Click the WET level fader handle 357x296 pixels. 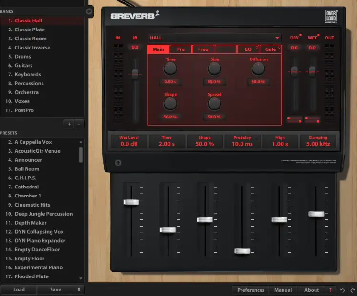tap(312, 71)
